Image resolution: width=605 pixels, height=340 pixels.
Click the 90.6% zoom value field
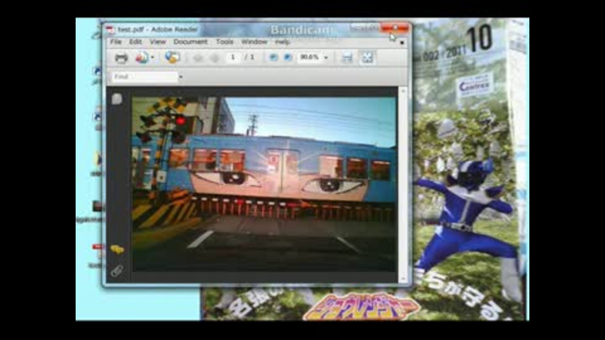[x=309, y=57]
